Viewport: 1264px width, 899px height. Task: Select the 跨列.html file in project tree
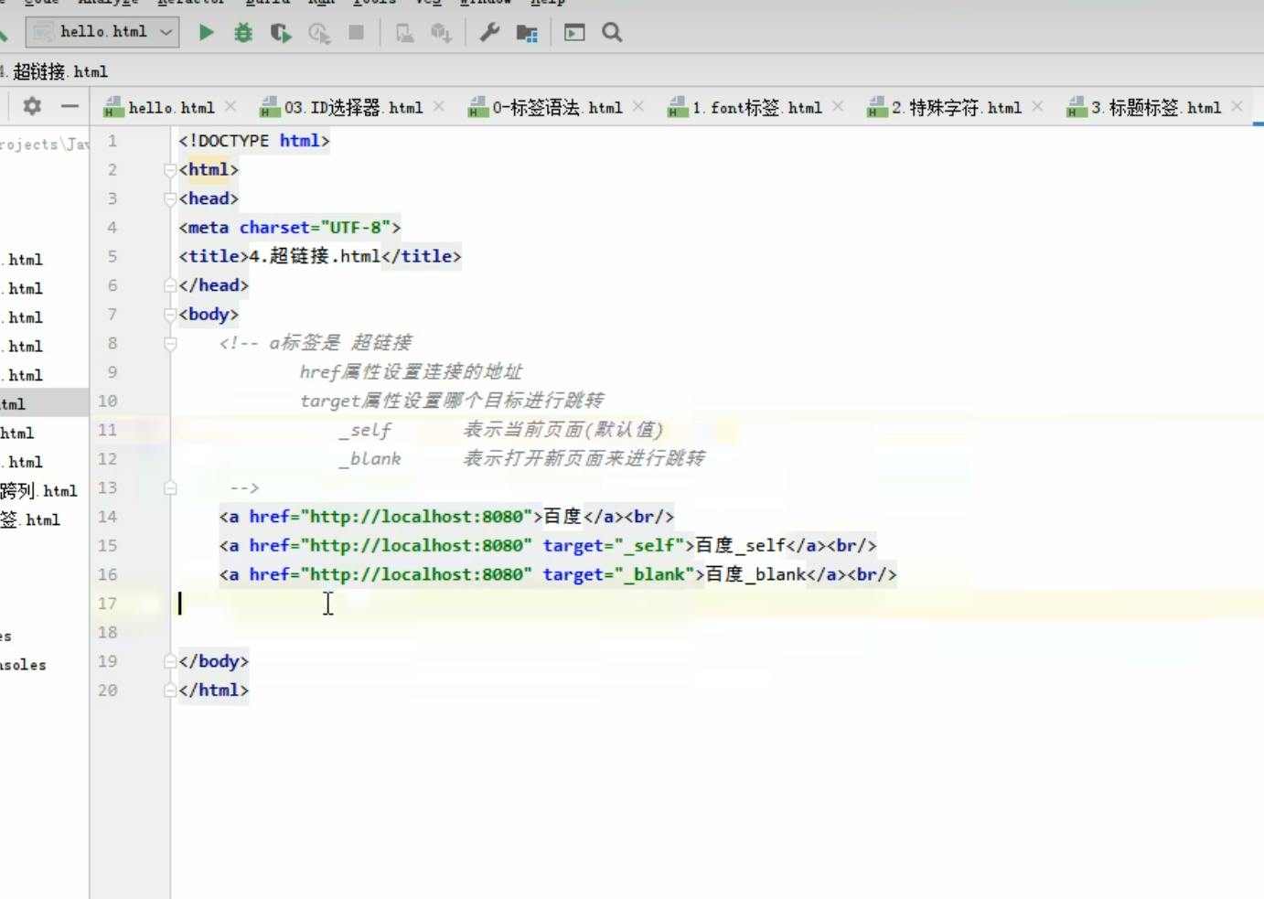(38, 491)
